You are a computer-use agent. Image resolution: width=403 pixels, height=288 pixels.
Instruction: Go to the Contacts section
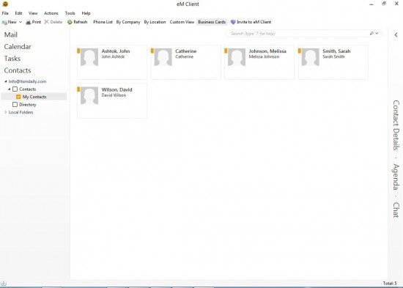(x=18, y=70)
